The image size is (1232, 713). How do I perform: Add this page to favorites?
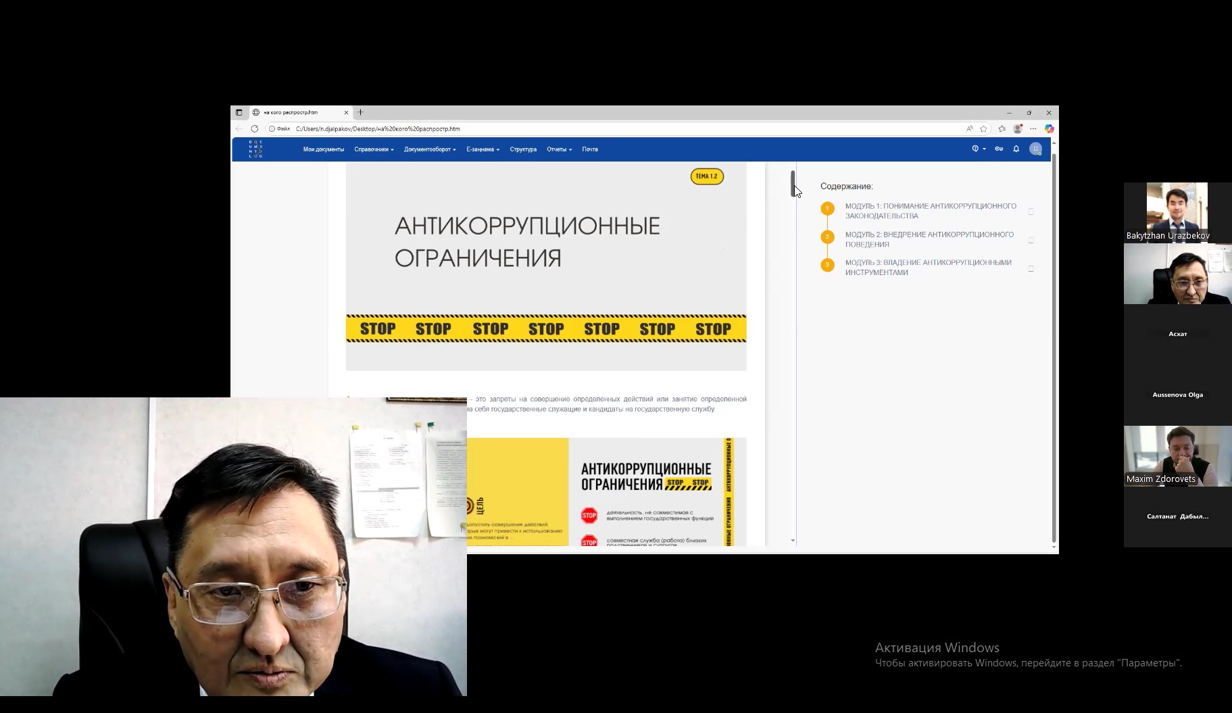(983, 128)
